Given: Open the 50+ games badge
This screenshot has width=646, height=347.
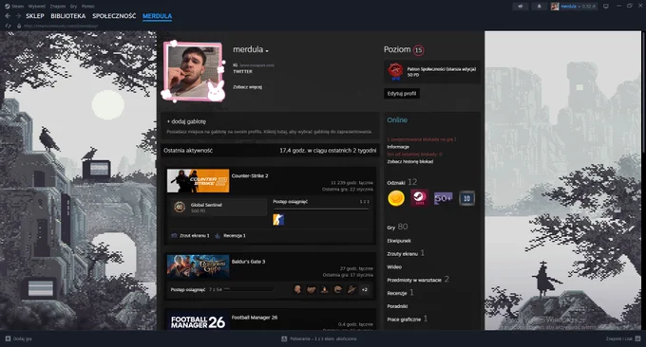Looking at the screenshot, I should tap(443, 198).
